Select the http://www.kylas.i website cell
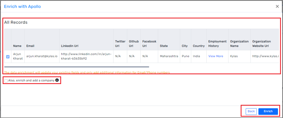The width and height of the screenshot is (283, 118). pos(265,57)
